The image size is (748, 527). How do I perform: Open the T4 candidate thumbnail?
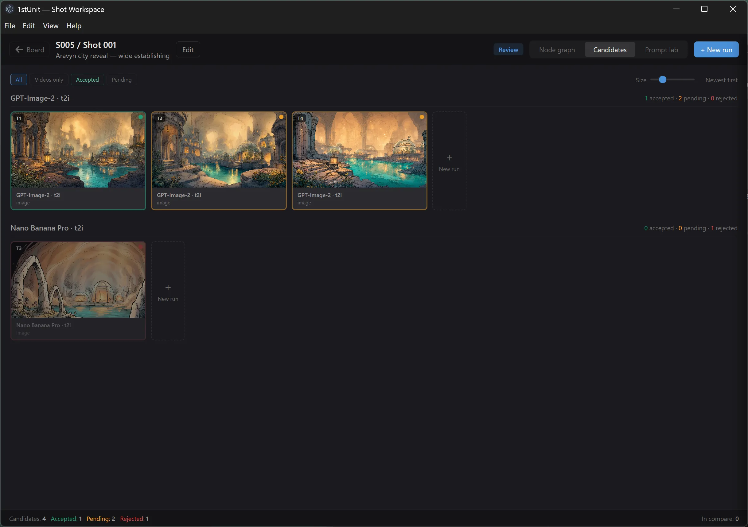pos(359,150)
